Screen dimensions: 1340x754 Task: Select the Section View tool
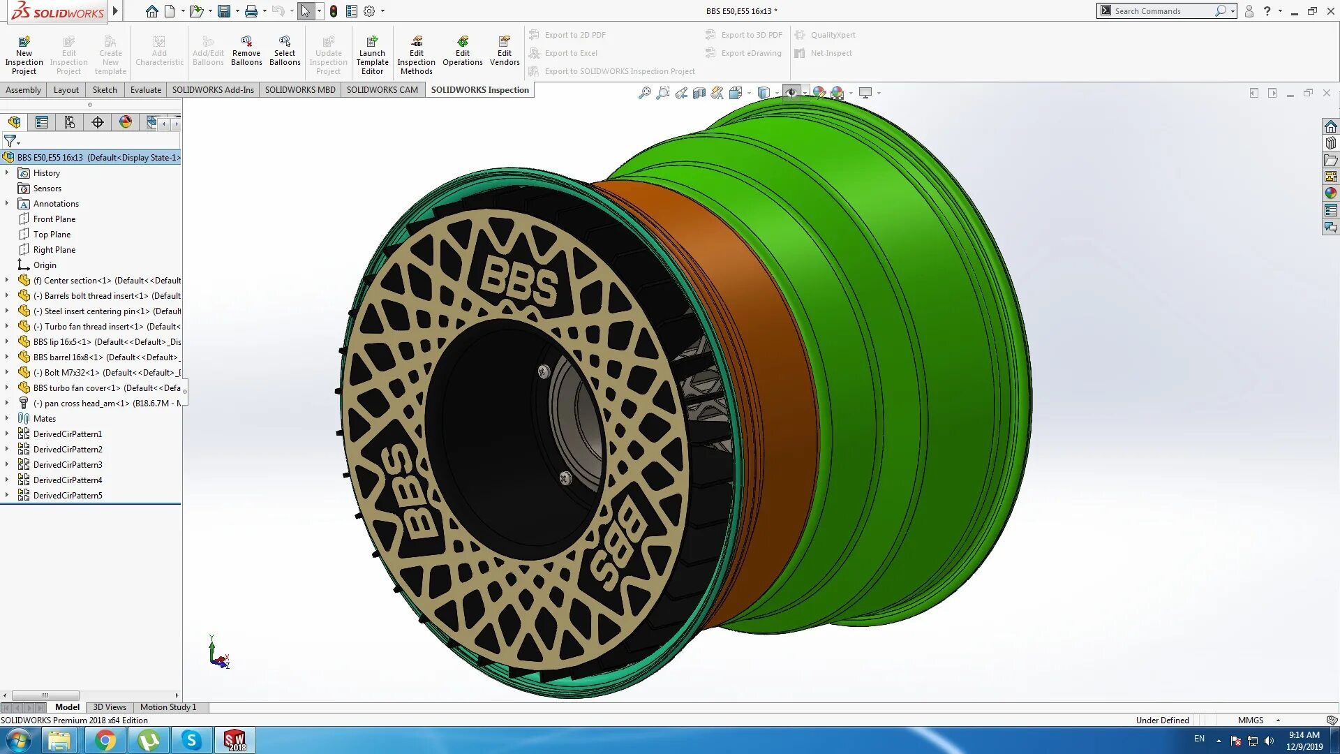click(699, 93)
